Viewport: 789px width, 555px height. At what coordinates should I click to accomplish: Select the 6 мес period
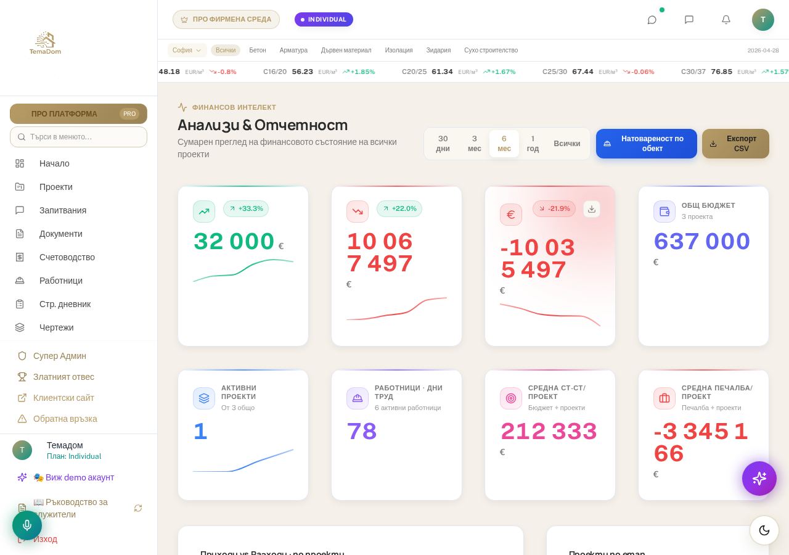click(x=504, y=144)
